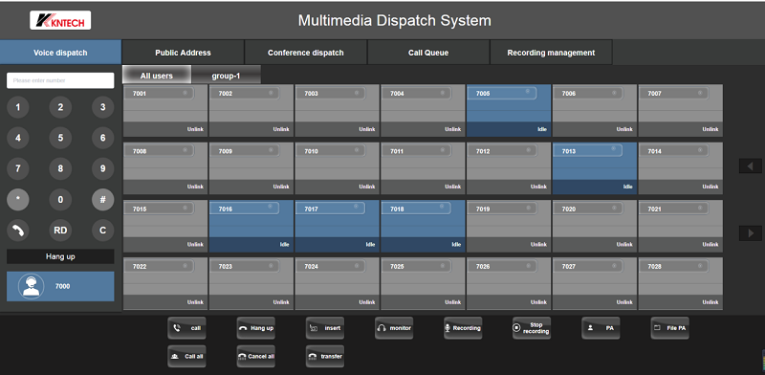Click the Unlink status of extension 7007

pos(710,129)
